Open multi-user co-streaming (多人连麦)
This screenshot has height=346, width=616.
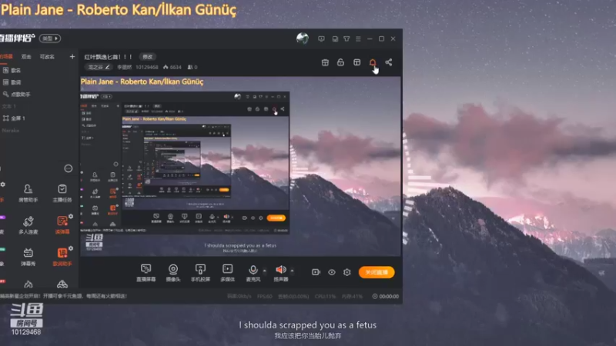(x=28, y=225)
